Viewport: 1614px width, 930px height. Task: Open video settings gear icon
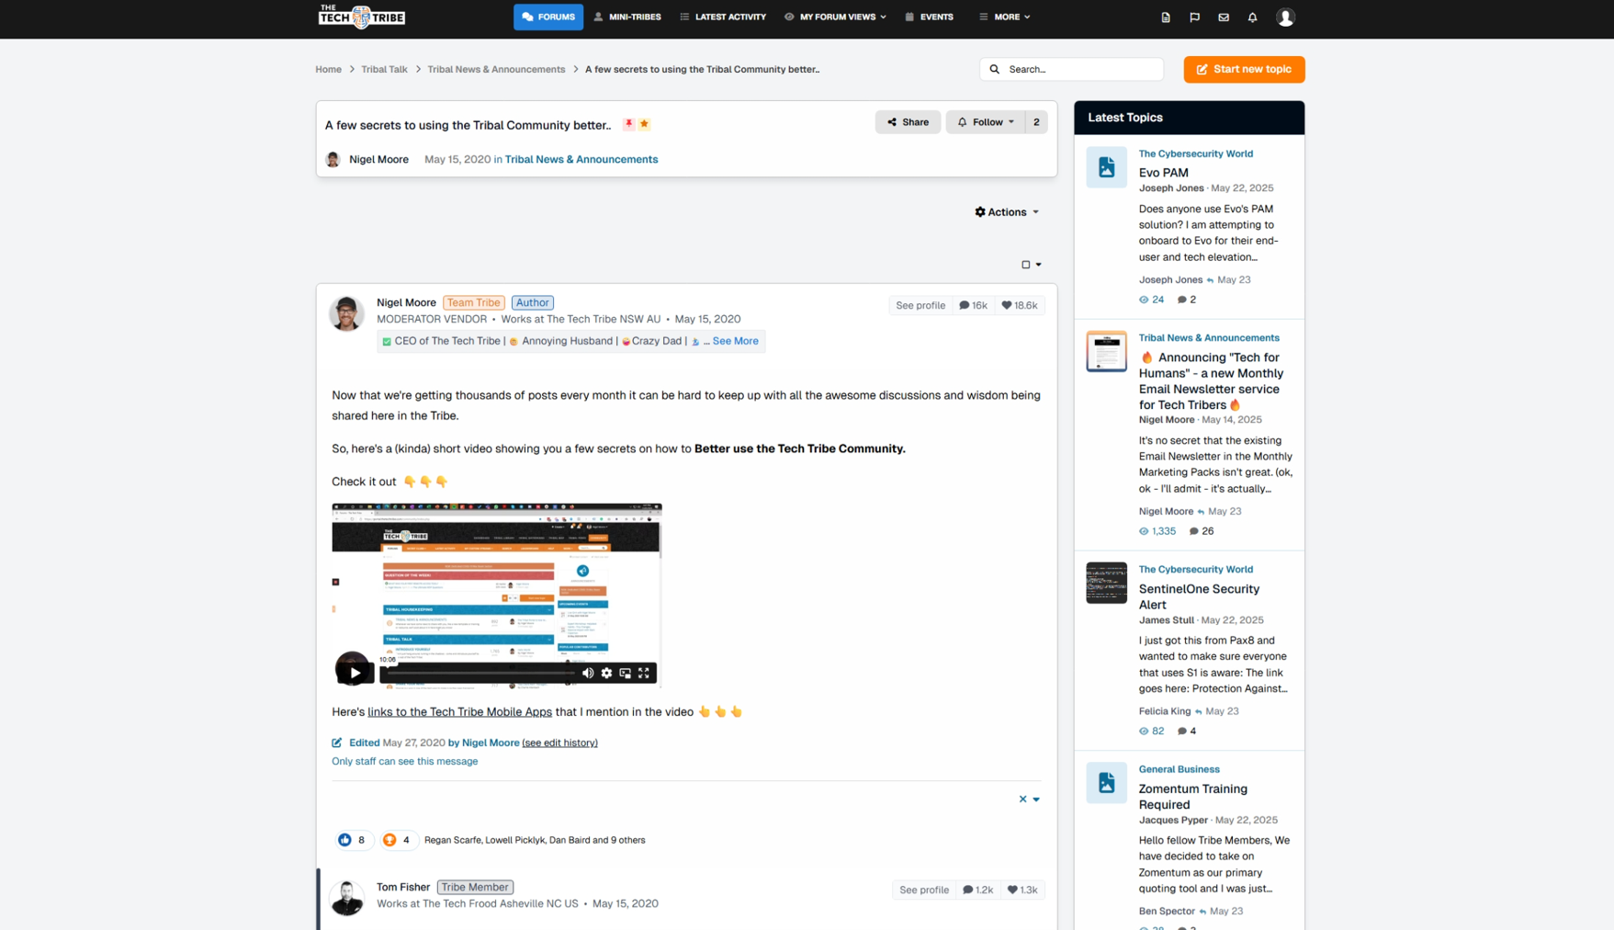click(x=606, y=673)
